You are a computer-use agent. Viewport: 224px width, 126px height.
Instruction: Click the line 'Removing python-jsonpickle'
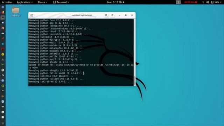click(55, 26)
